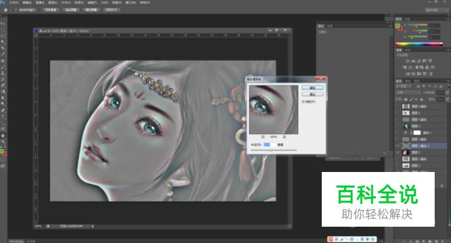451x243 pixels.
Task: Pick a color from the spectrum bar
Action: click(419, 44)
